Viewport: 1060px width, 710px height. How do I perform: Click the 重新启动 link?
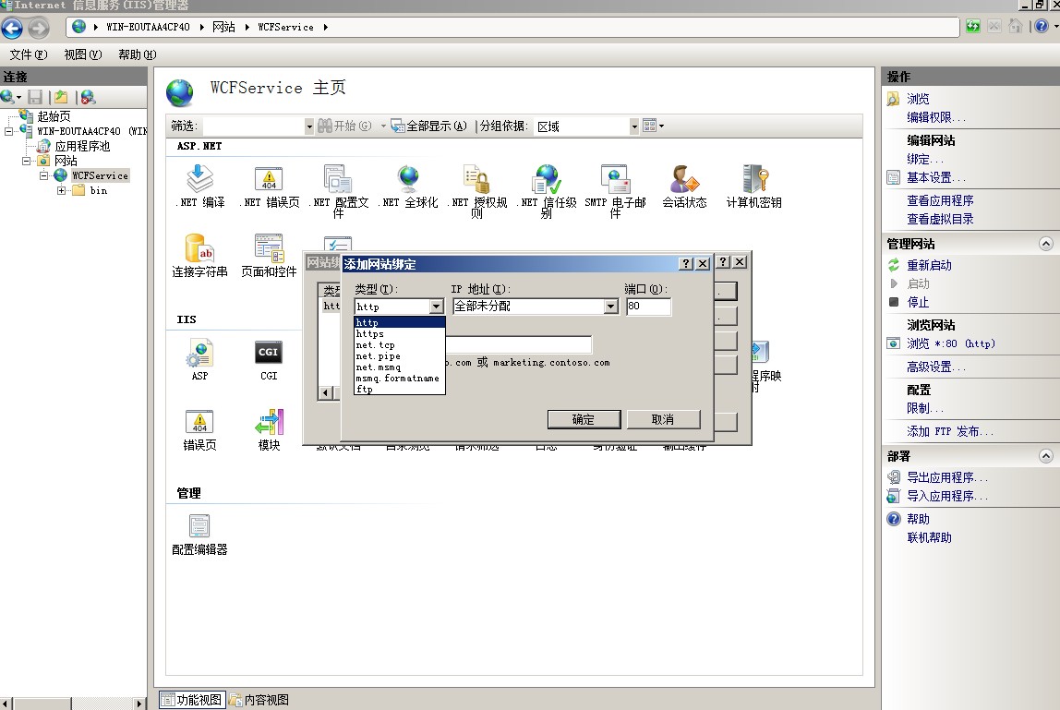click(x=929, y=266)
